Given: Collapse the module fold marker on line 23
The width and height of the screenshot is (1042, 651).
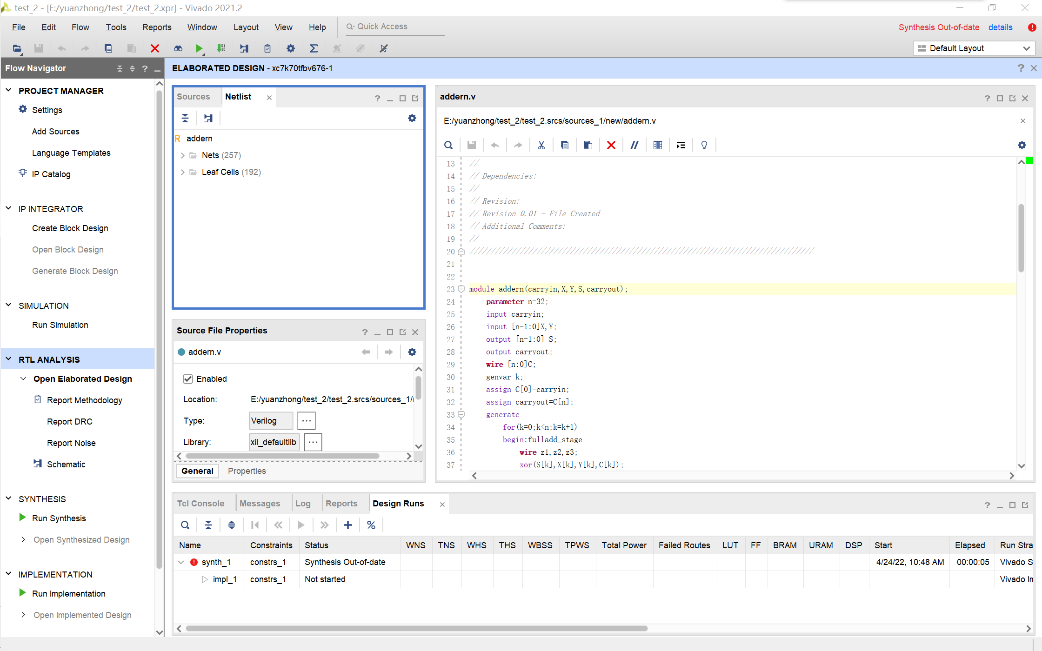Looking at the screenshot, I should 461,289.
